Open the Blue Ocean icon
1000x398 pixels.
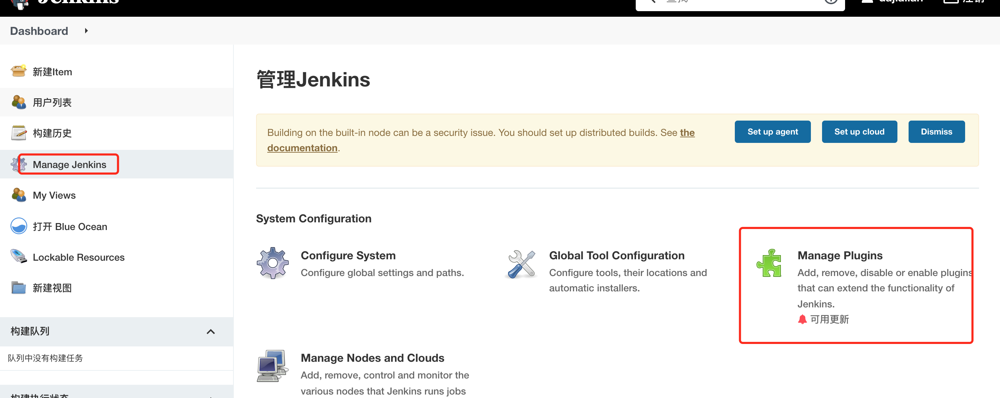18,226
